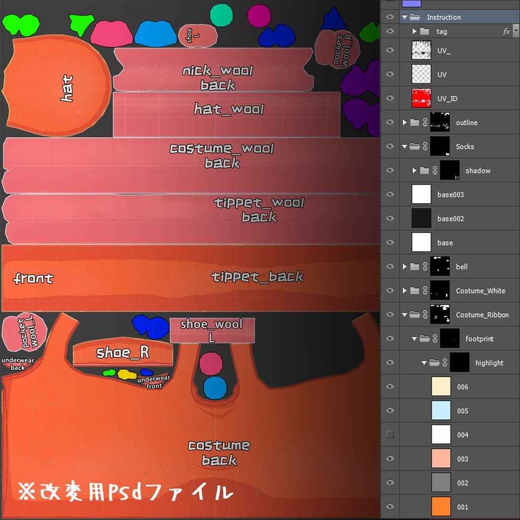This screenshot has height=520, width=520.
Task: Expand the collapsed tag group
Action: coord(414,31)
